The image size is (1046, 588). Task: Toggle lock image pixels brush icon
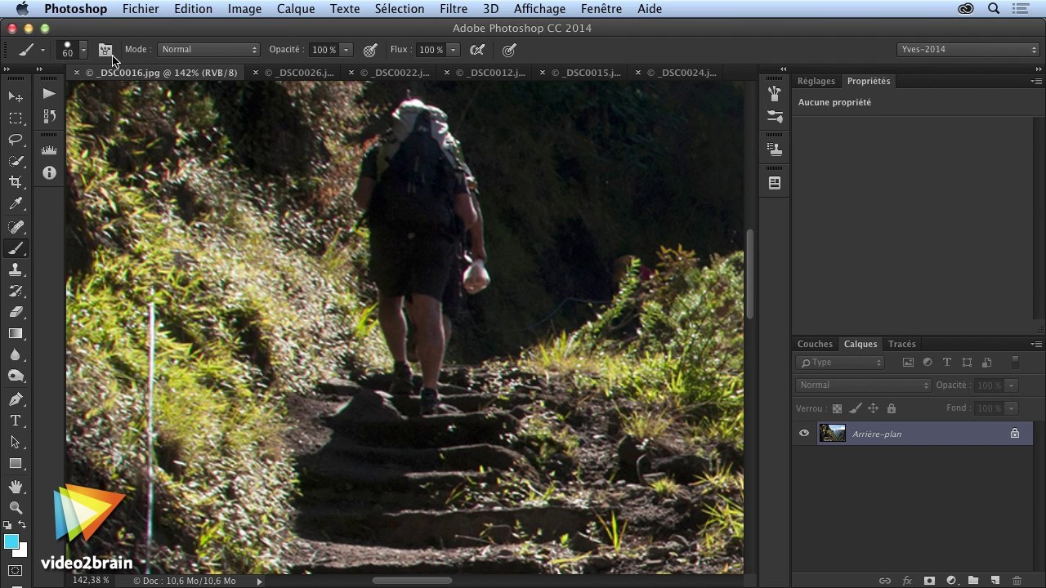point(855,408)
